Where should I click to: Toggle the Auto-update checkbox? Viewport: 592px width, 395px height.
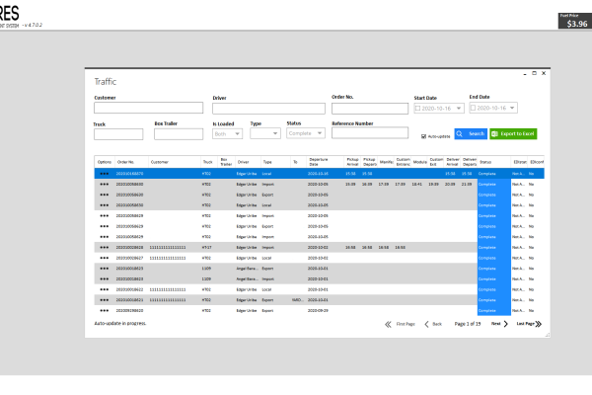[423, 136]
